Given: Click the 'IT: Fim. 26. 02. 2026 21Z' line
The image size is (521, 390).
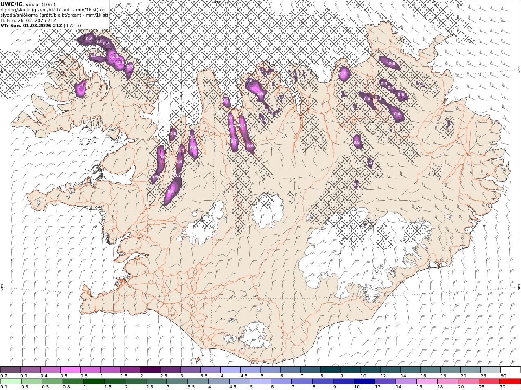Looking at the screenshot, I should click(x=28, y=20).
